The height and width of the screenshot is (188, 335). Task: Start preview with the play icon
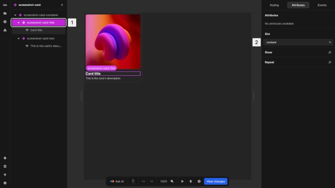coord(183,181)
